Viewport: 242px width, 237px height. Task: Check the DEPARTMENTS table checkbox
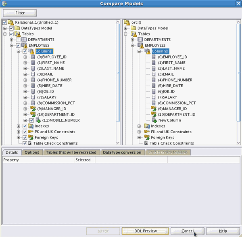tap(18, 40)
